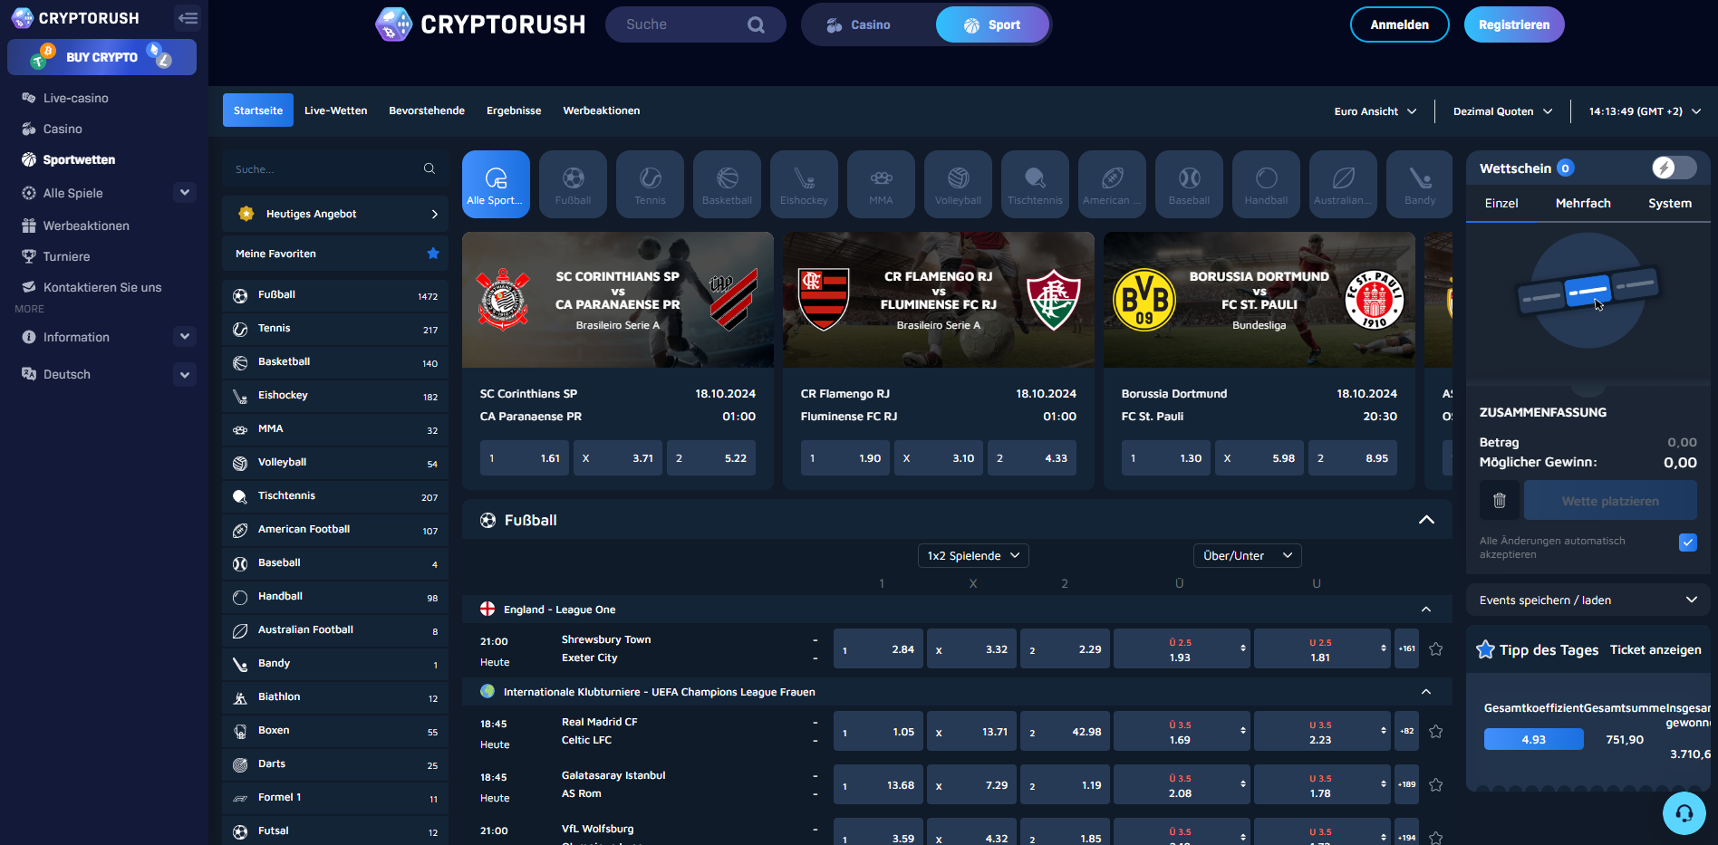Screen dimensions: 1718x845
Task: Switch to the Mehrfach bet tab
Action: (x=1583, y=203)
